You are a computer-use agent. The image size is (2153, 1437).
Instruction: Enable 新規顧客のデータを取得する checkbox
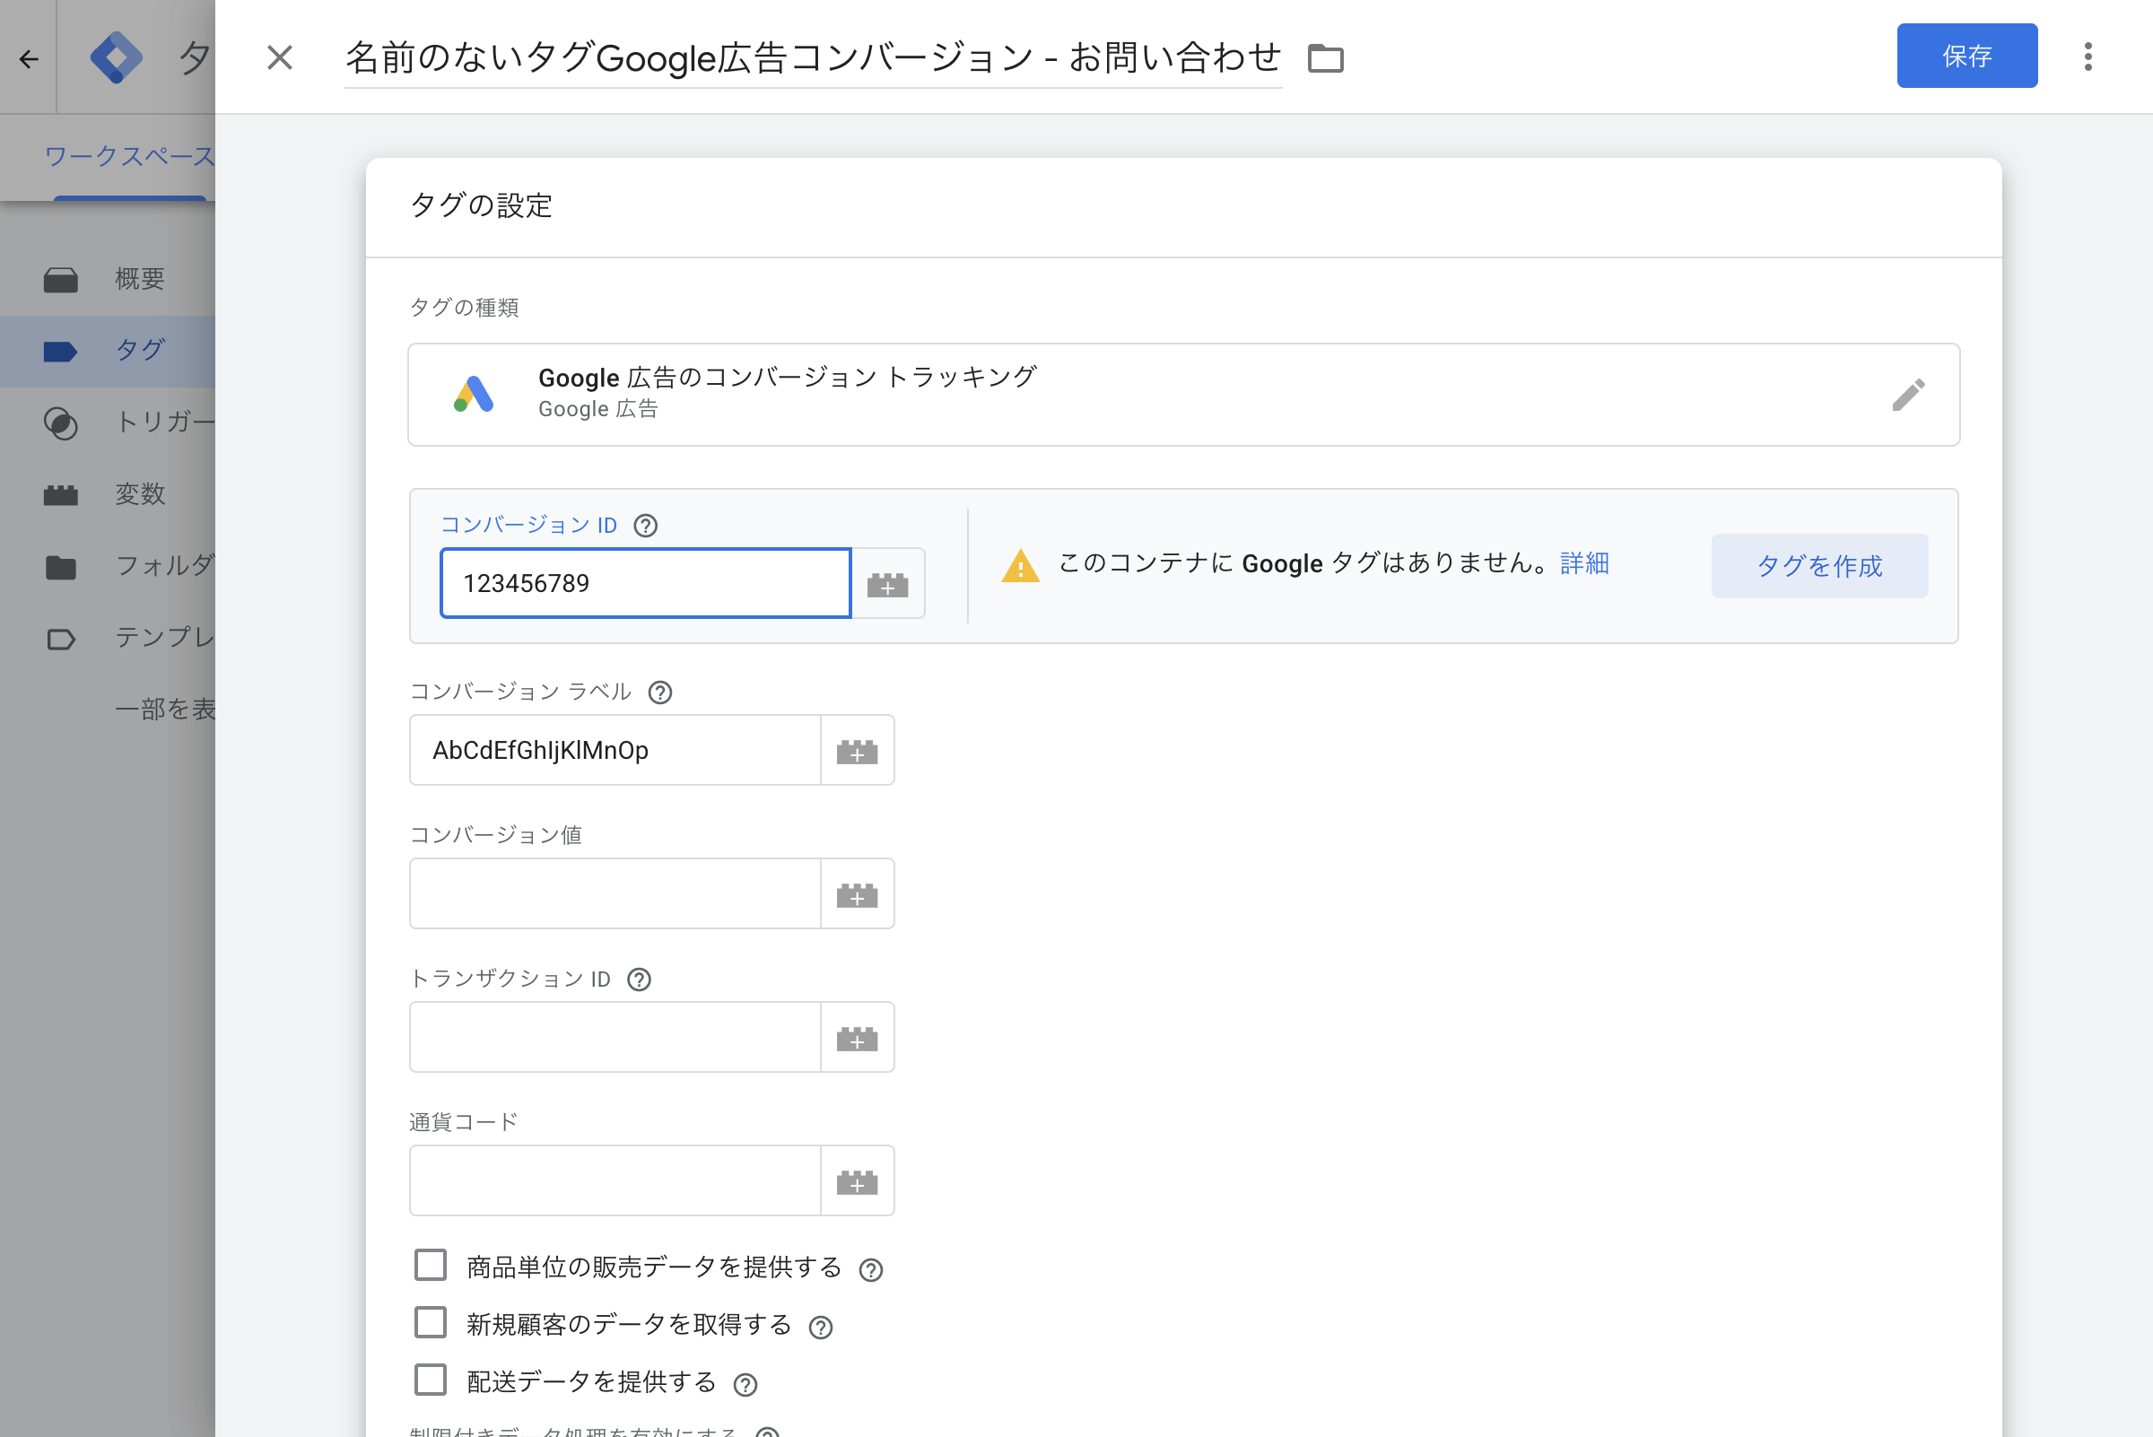[431, 1322]
